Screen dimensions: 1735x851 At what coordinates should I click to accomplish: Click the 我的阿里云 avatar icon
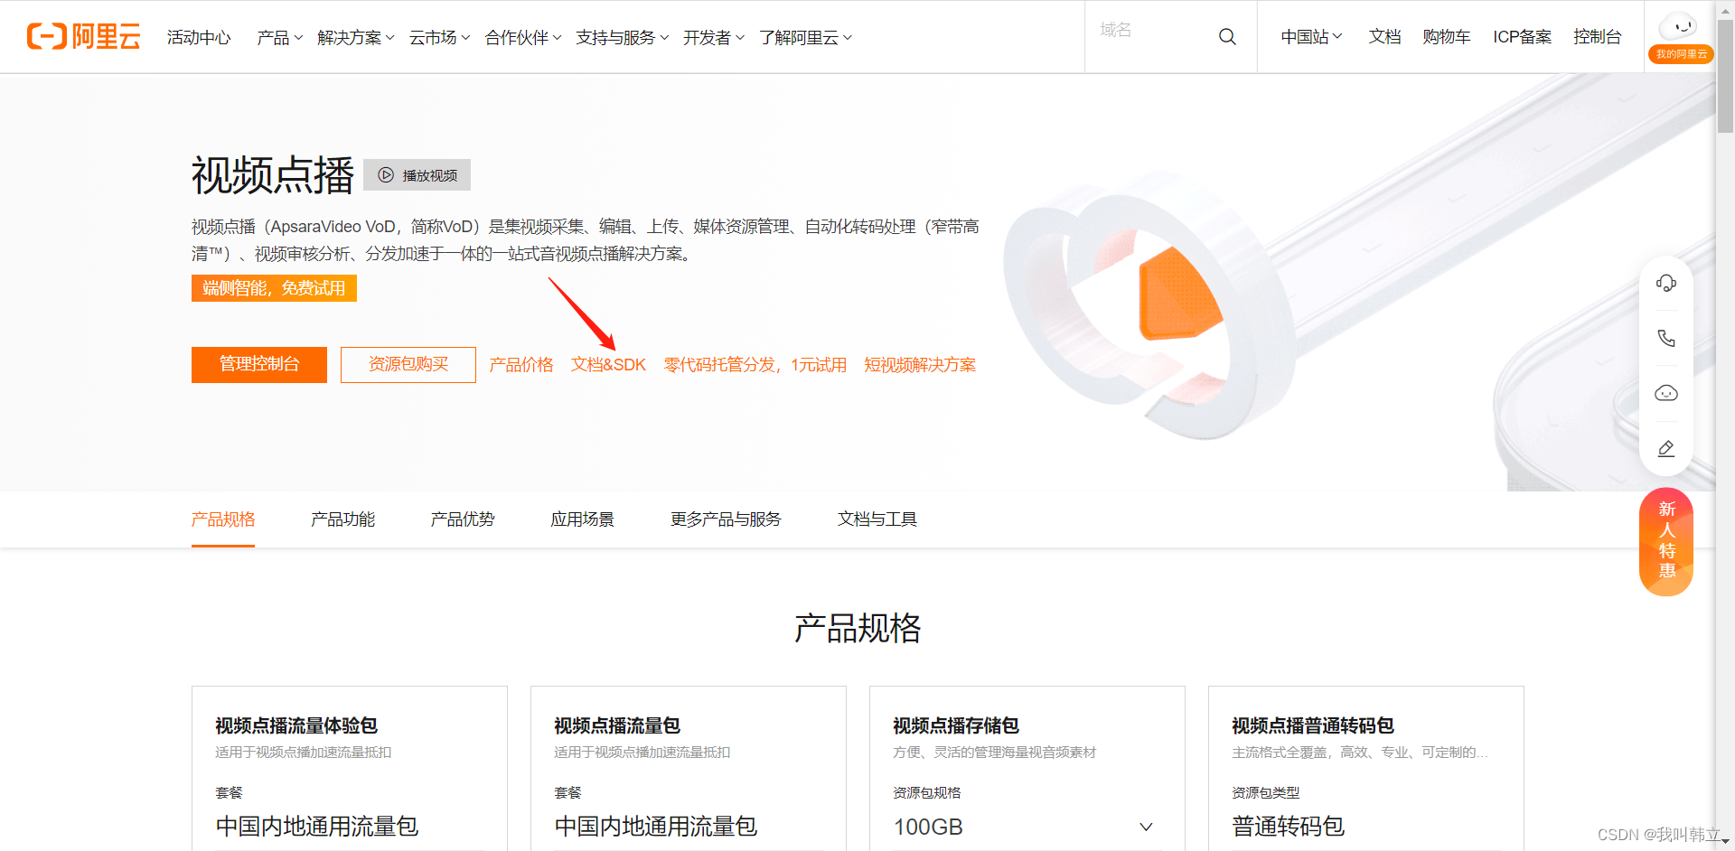tap(1680, 37)
